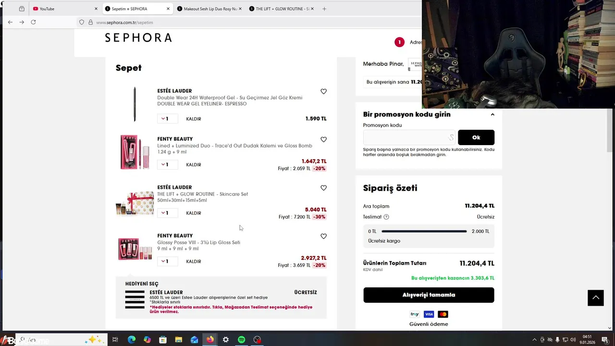
Task: Open the Glossy Posse VIII product thumbnail
Action: pyautogui.click(x=135, y=249)
